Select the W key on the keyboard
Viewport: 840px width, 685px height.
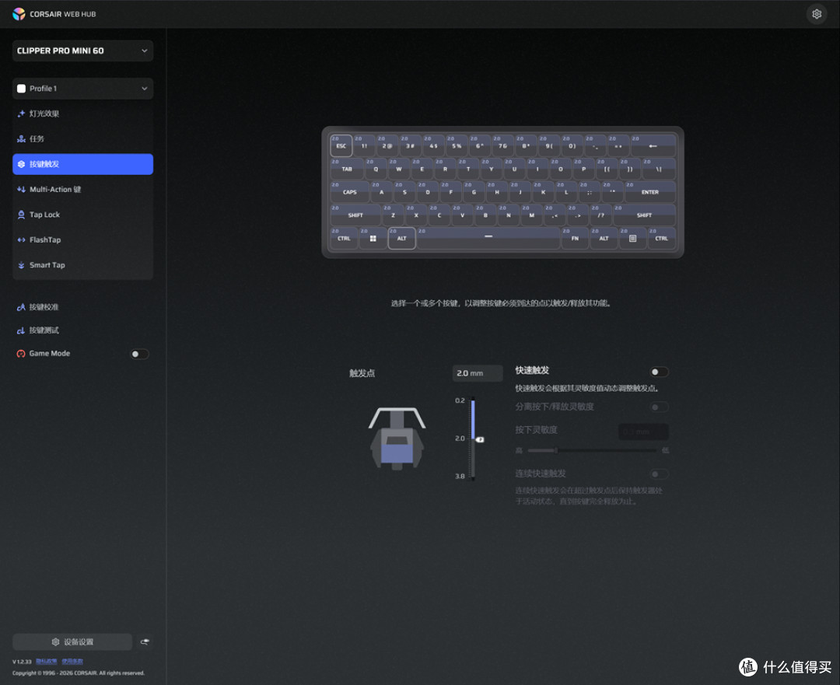coord(398,169)
